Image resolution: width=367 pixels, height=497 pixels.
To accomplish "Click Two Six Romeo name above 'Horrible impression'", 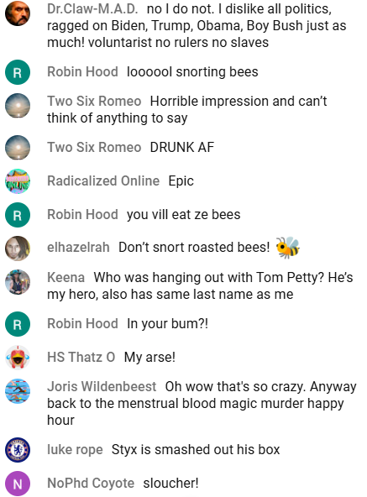I will coord(94,102).
